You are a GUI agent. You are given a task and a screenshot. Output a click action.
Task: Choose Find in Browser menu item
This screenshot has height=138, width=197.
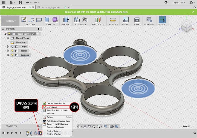click(57, 131)
